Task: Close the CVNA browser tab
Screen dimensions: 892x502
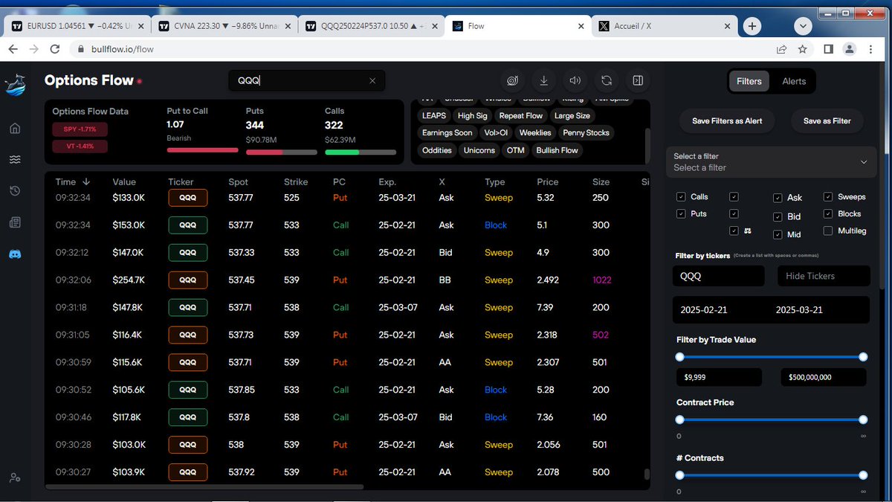Action: [288, 26]
